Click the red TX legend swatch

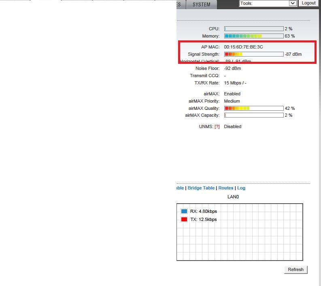click(184, 219)
